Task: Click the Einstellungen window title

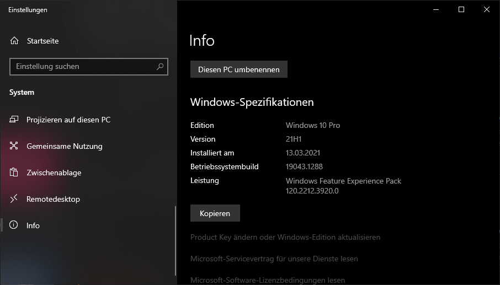Action: coord(28,10)
